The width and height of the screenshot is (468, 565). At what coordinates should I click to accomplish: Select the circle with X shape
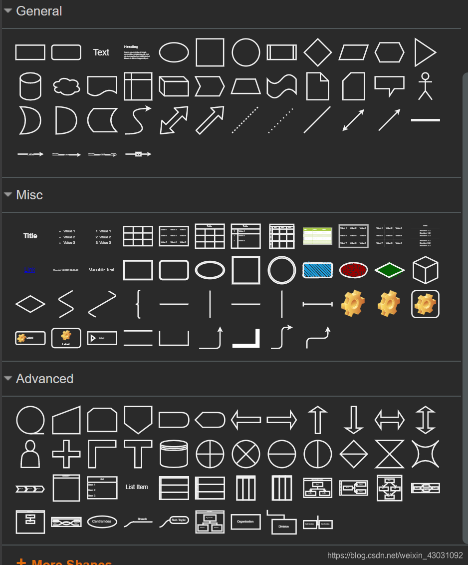click(x=246, y=454)
